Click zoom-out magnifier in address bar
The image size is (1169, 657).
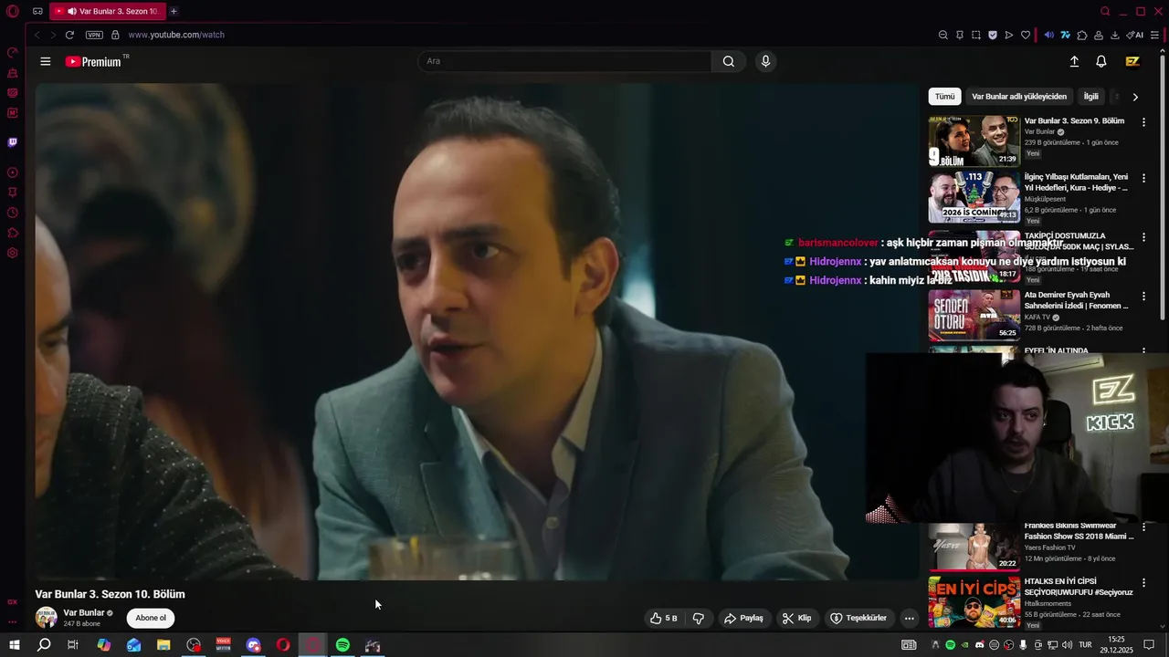tap(943, 35)
